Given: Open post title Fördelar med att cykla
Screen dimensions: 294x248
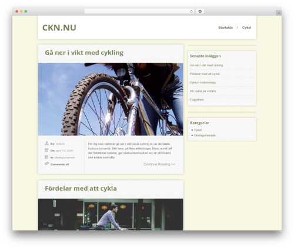Looking at the screenshot, I should pyautogui.click(x=81, y=188).
